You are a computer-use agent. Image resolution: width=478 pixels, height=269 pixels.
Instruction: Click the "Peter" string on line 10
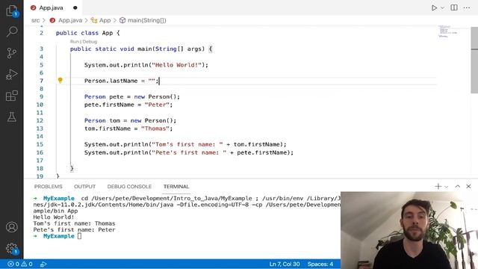coord(157,105)
